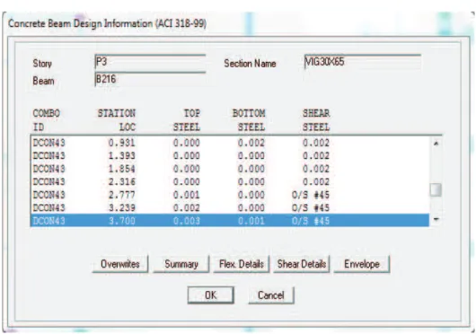Select the DCON43 row at station 1.393

[230, 155]
